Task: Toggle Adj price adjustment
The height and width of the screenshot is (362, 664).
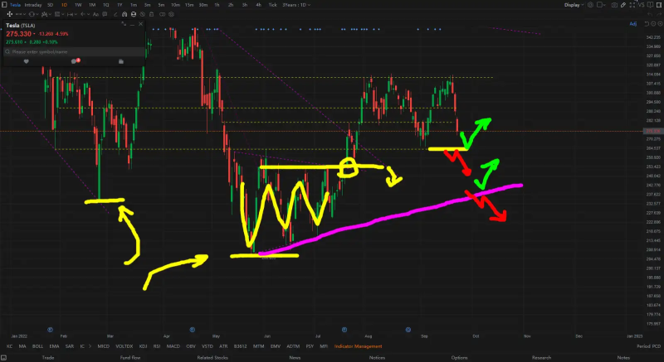Action: (x=633, y=24)
